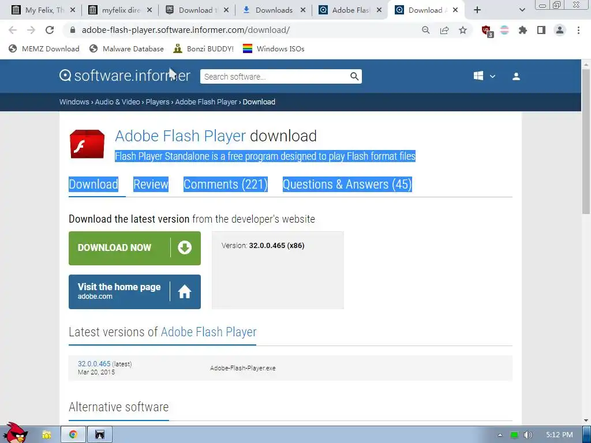This screenshot has width=591, height=443.
Task: Select the Review tab
Action: (151, 184)
